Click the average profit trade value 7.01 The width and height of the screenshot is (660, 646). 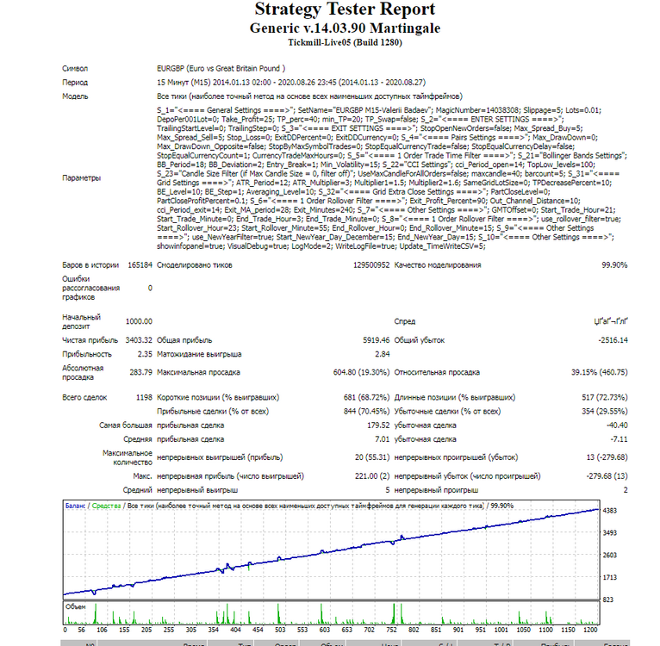[383, 439]
